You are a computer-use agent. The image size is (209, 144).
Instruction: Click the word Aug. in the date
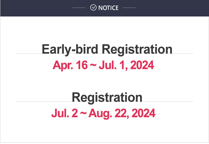point(100,114)
